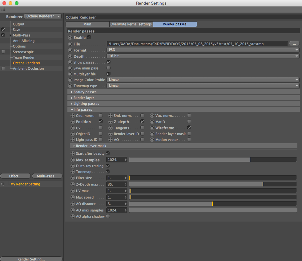Select Anti-Aliasing in the settings list

coord(23,41)
